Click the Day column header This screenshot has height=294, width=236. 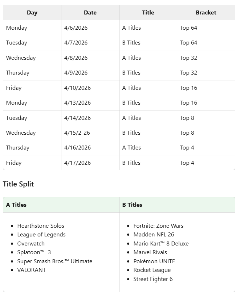coord(32,13)
